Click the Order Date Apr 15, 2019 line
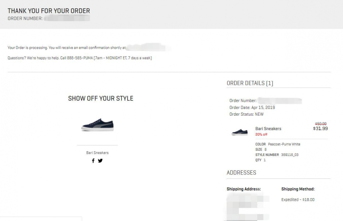 pyautogui.click(x=252, y=107)
